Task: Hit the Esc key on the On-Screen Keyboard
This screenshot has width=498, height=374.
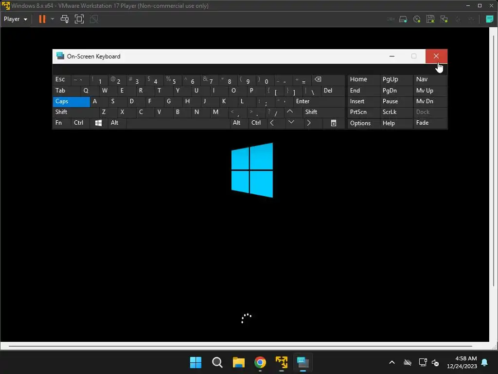Action: tap(62, 79)
